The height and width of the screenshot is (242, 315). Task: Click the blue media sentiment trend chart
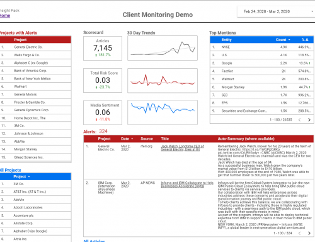163,112
